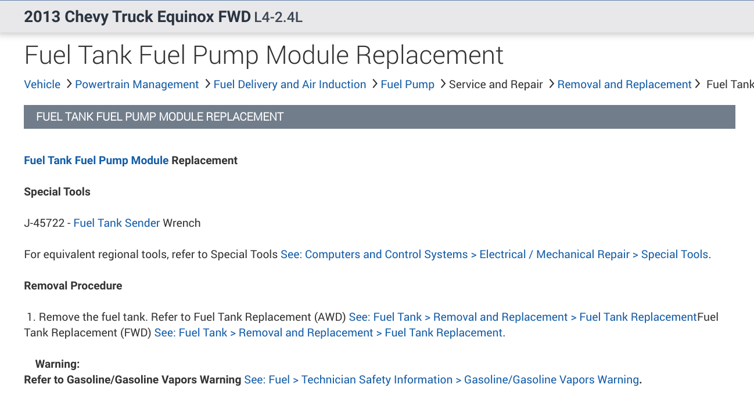754x413 pixels.
Task: Click the gray FUEL TANK FUEL PUMP MODULE REPLACEMENT header bar
Action: [x=379, y=117]
